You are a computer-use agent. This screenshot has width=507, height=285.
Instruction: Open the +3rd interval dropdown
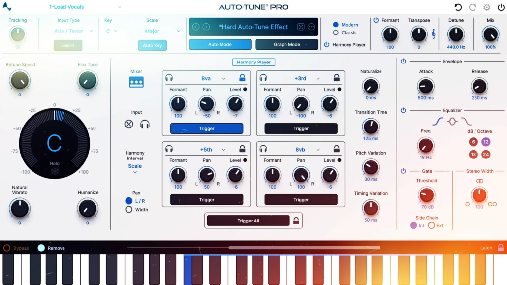[x=307, y=78]
